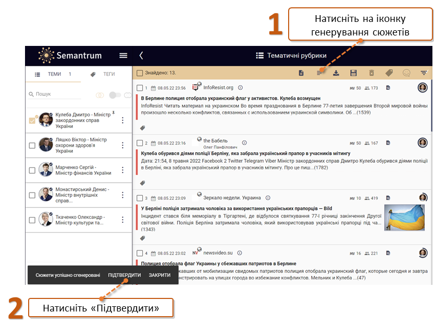Click the tag icon under the Зеркало недели article
The width and height of the screenshot is (434, 324).
(143, 238)
